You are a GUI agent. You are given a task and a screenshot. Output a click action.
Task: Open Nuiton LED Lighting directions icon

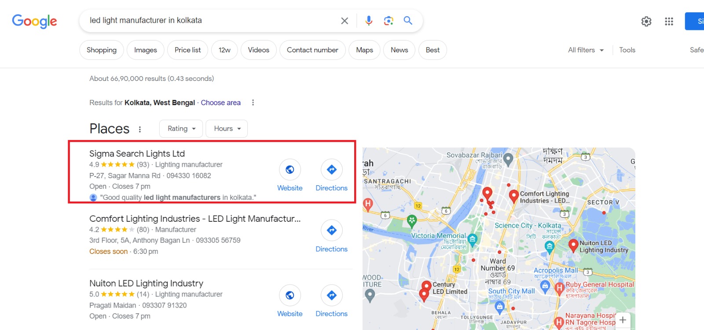point(332,295)
